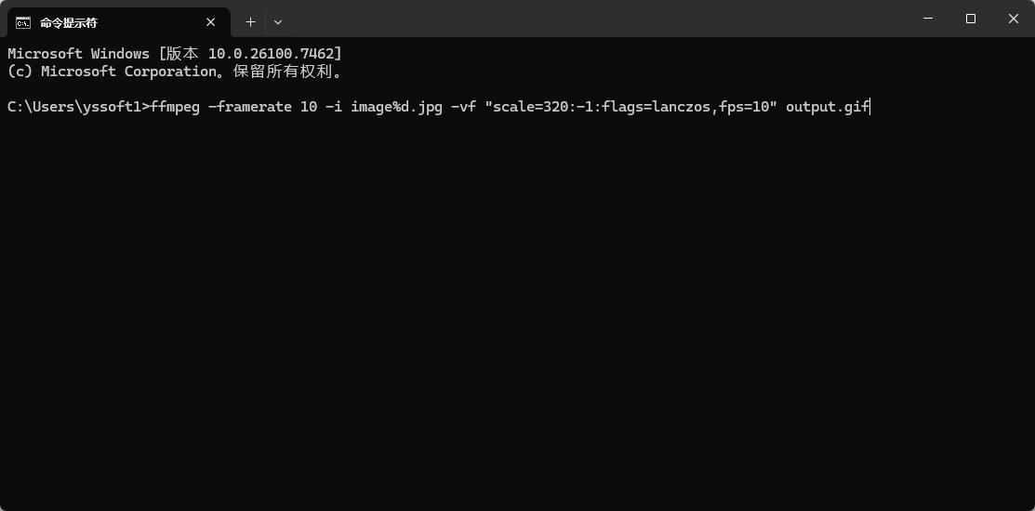The width and height of the screenshot is (1035, 511).
Task: Click the -vf flag in the command
Action: point(462,107)
